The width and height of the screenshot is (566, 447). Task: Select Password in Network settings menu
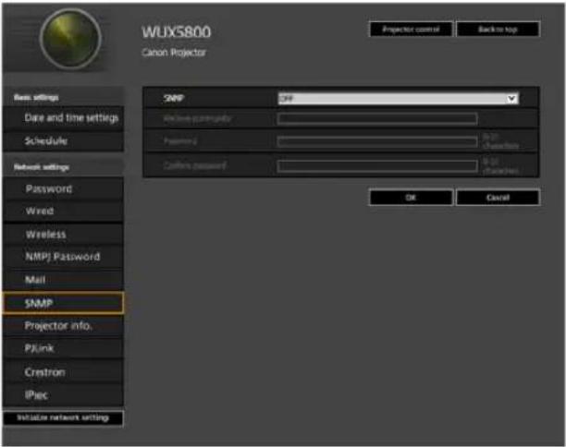[x=63, y=189]
